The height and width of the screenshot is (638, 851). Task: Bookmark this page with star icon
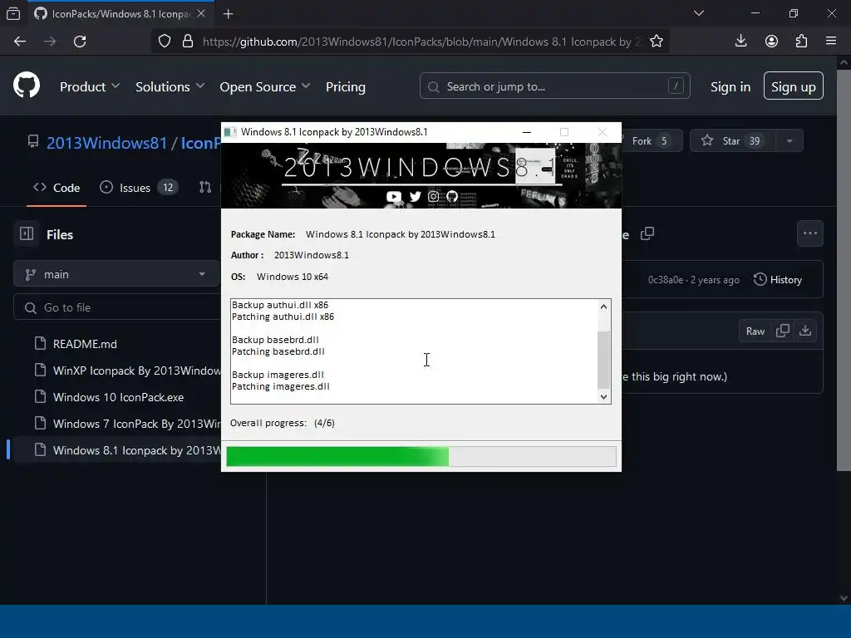click(x=657, y=42)
